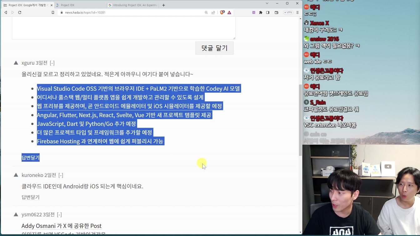Viewport: 420px width, 236px height.
Task: Open the Brave Rewards triangle icon
Action: pyautogui.click(x=229, y=12)
